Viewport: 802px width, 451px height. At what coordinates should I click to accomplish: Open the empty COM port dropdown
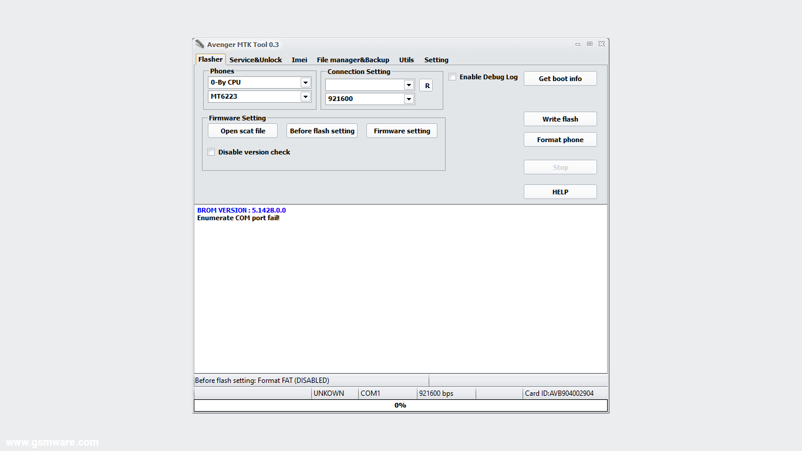409,85
